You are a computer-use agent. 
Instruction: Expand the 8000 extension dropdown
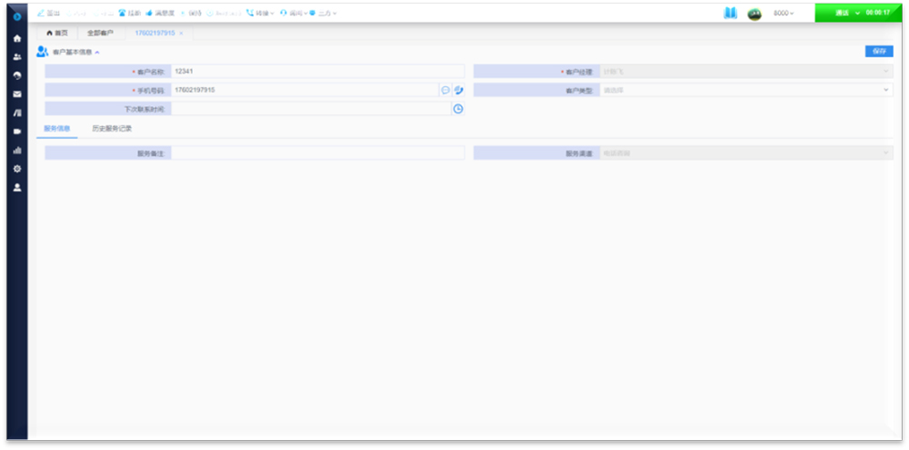click(784, 13)
